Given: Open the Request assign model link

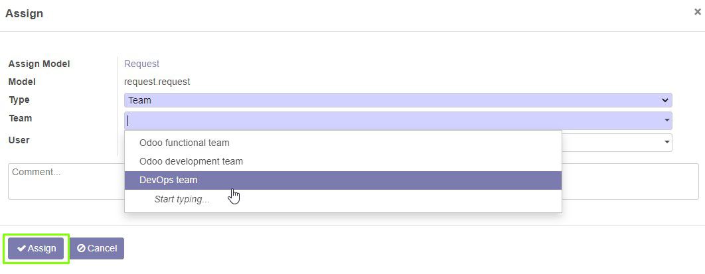Looking at the screenshot, I should [x=141, y=64].
